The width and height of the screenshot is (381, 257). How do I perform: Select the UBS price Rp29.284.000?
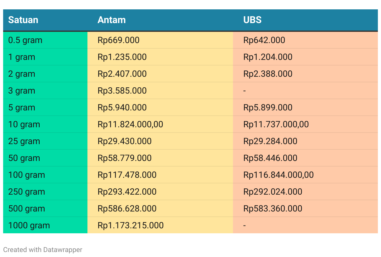[x=270, y=141]
